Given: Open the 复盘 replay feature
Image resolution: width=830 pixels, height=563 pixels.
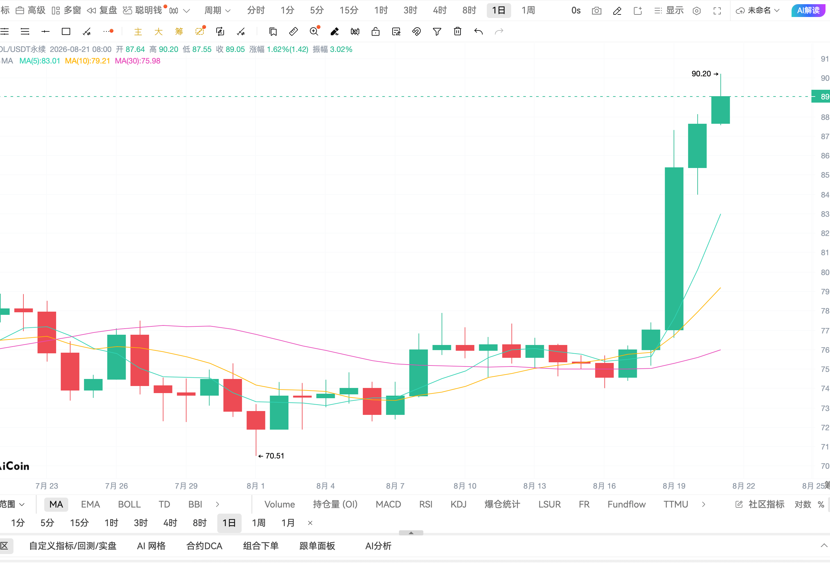Looking at the screenshot, I should coord(102,10).
